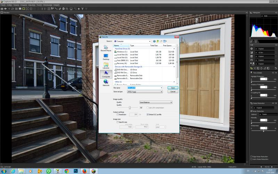Open the View menu
Image resolution: width=278 pixels, height=174 pixels.
click(16, 5)
